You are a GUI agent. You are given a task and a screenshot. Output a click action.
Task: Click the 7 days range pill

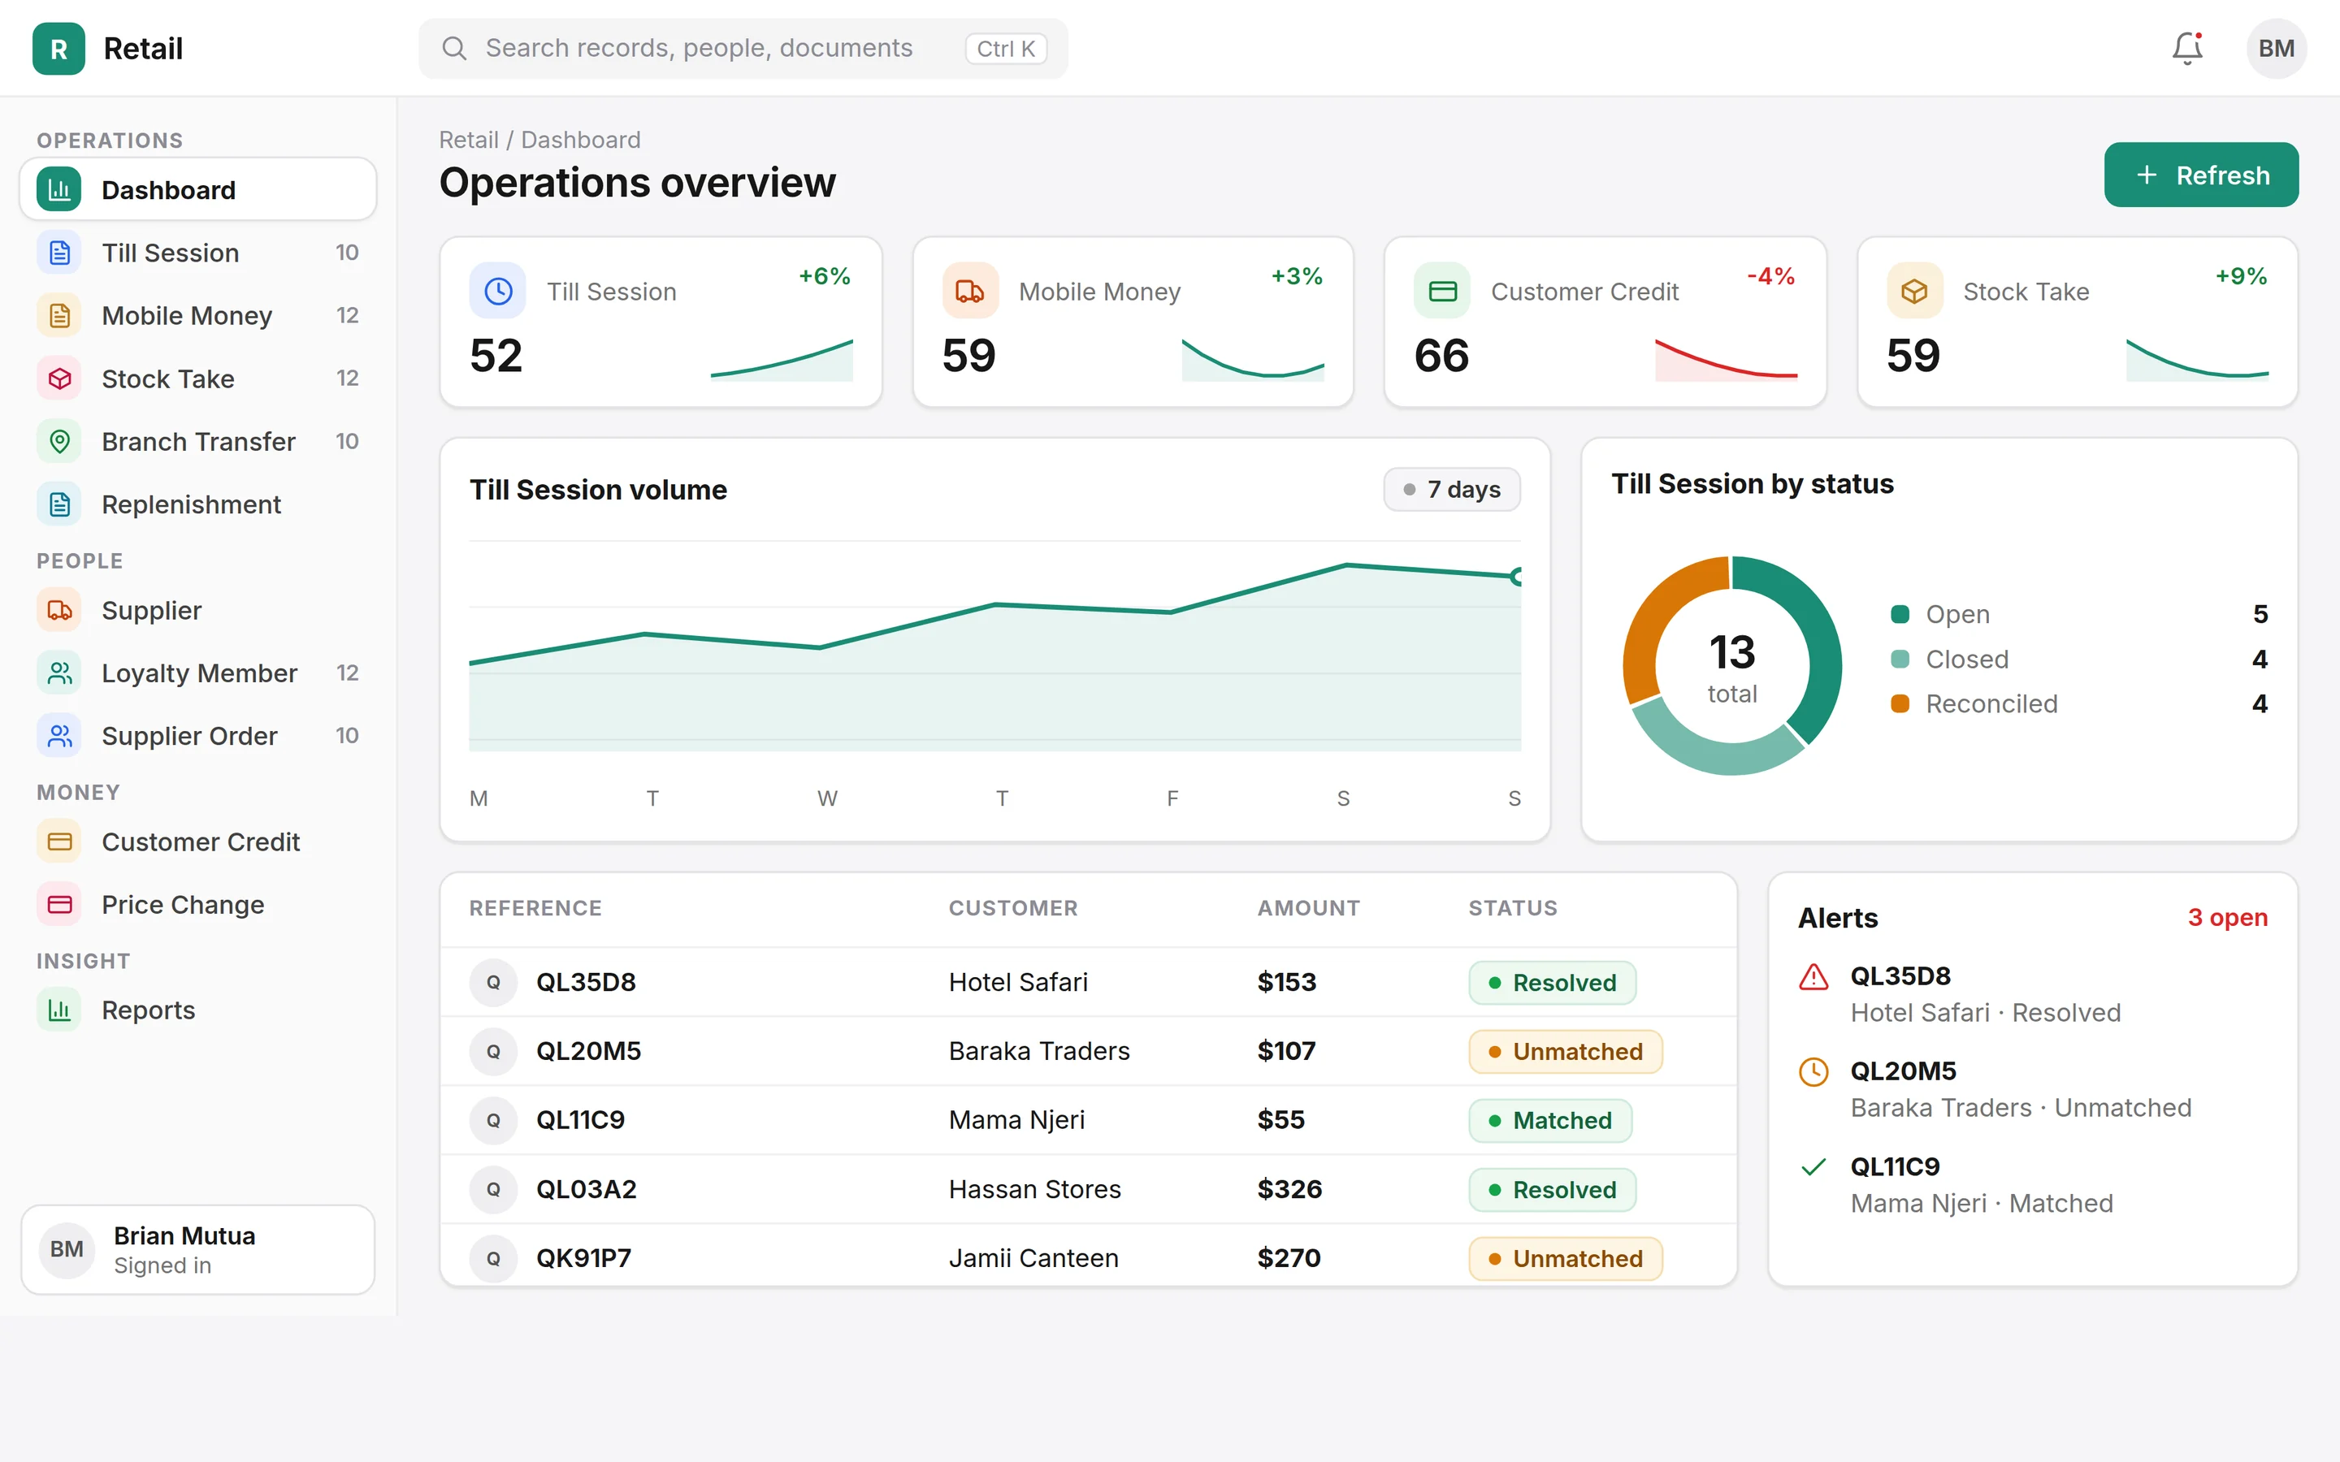tap(1451, 489)
